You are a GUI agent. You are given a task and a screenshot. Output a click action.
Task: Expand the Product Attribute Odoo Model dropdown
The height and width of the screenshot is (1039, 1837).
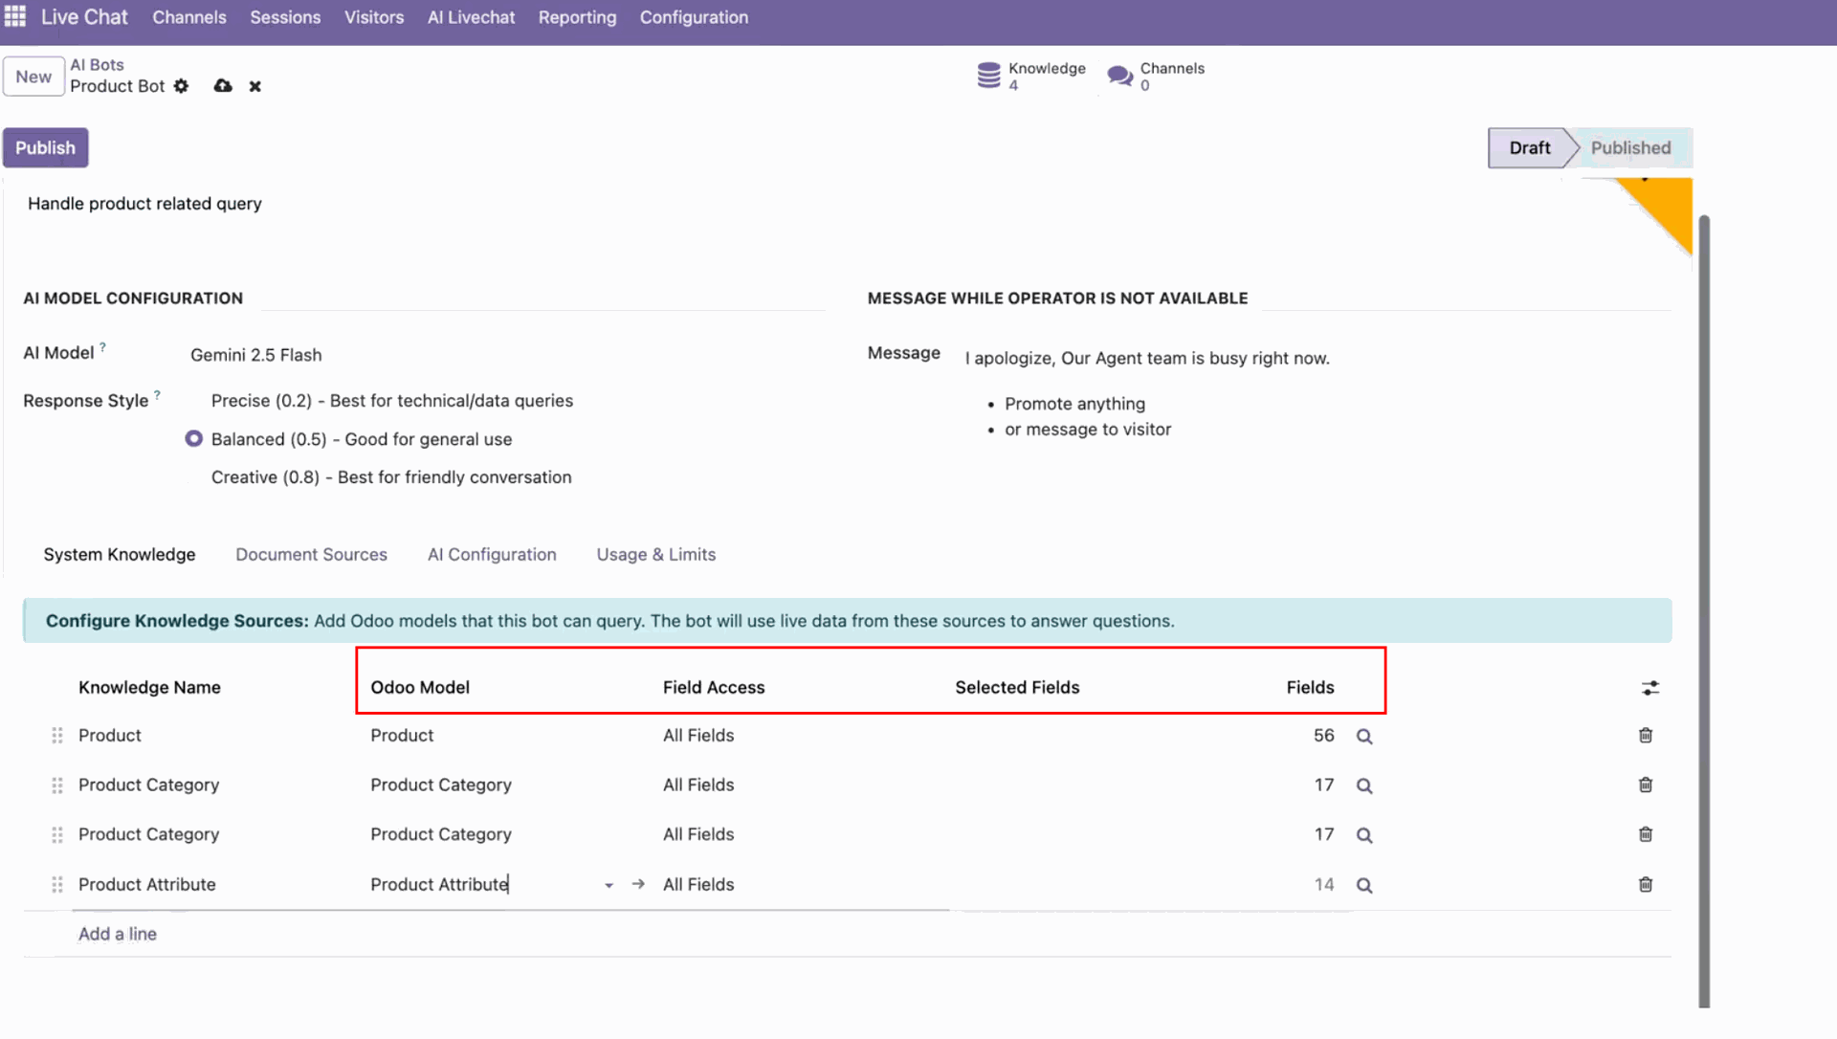coord(609,885)
